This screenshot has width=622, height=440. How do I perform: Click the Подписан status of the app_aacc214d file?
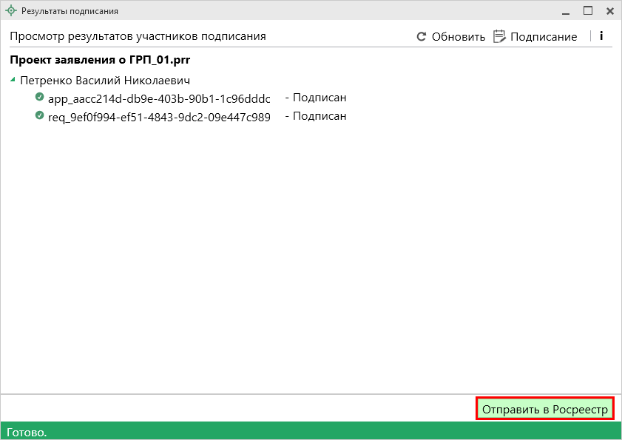click(x=320, y=98)
